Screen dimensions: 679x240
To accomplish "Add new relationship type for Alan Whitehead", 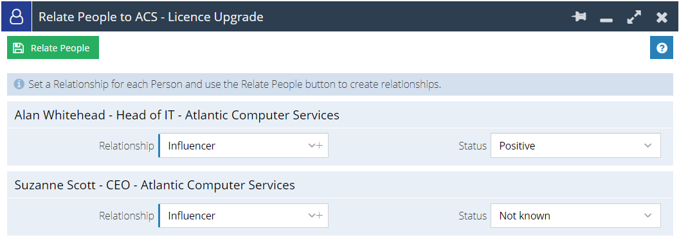I will 320,146.
